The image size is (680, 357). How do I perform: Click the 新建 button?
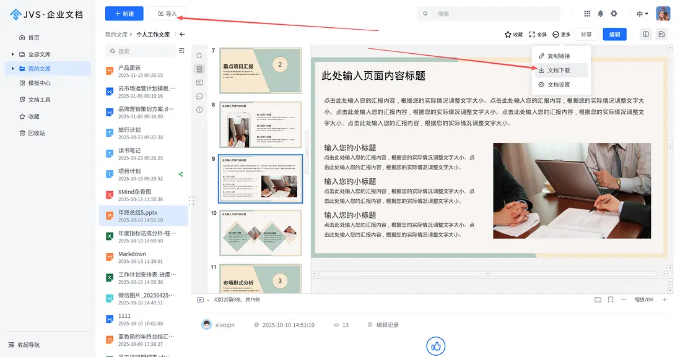pos(124,14)
